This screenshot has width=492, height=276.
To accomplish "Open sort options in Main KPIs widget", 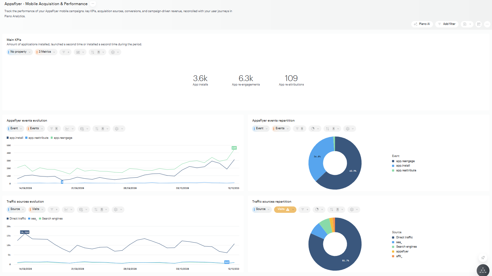I will pos(97,52).
